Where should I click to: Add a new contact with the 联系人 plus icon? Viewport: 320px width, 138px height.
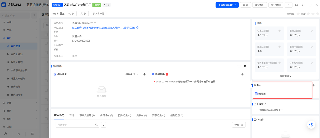(x=314, y=85)
